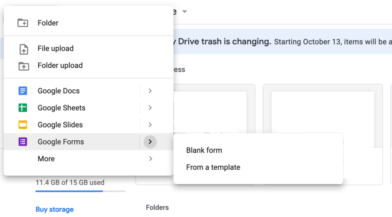Click the highlighted Google Forms submenu arrow
The width and height of the screenshot is (392, 217).
[x=150, y=142]
